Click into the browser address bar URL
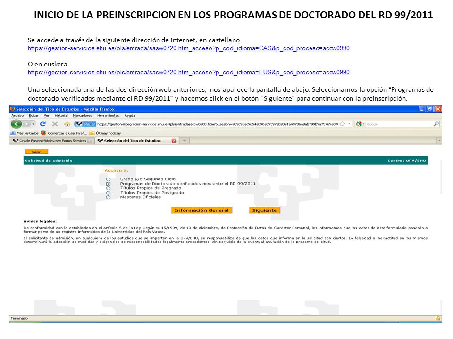This screenshot has width=453, height=339. pos(217,124)
